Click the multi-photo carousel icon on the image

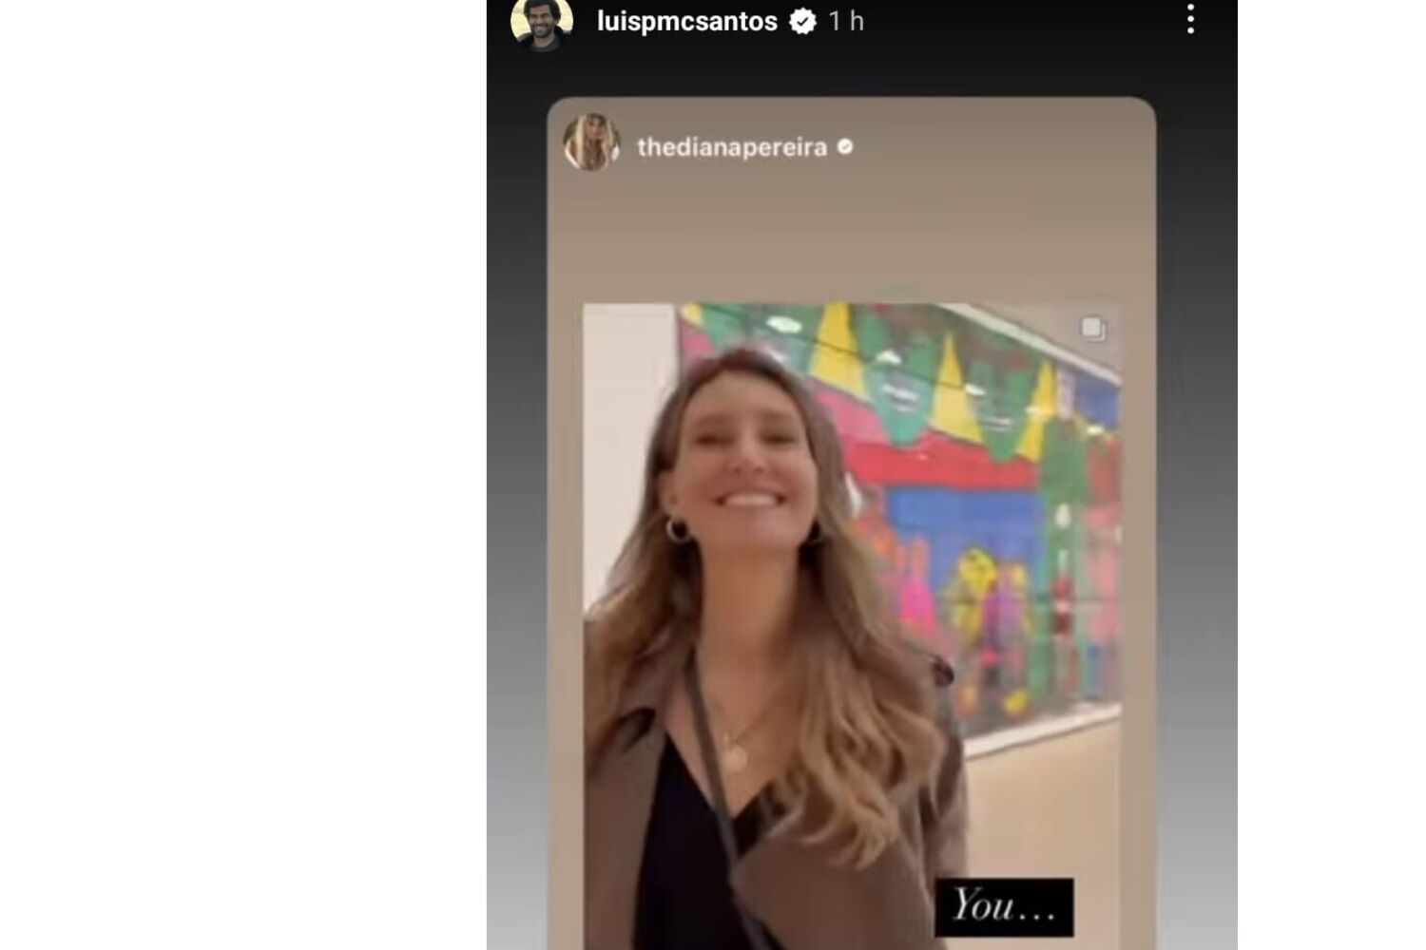tap(1092, 329)
